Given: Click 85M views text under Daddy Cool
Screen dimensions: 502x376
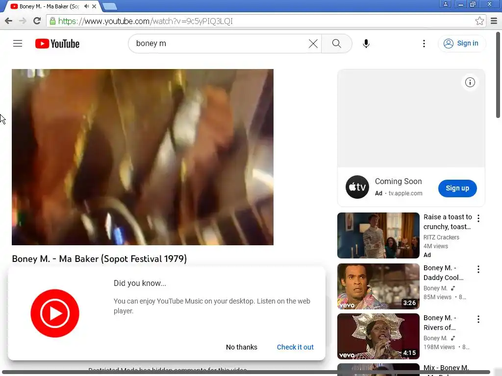Looking at the screenshot, I should point(437,297).
